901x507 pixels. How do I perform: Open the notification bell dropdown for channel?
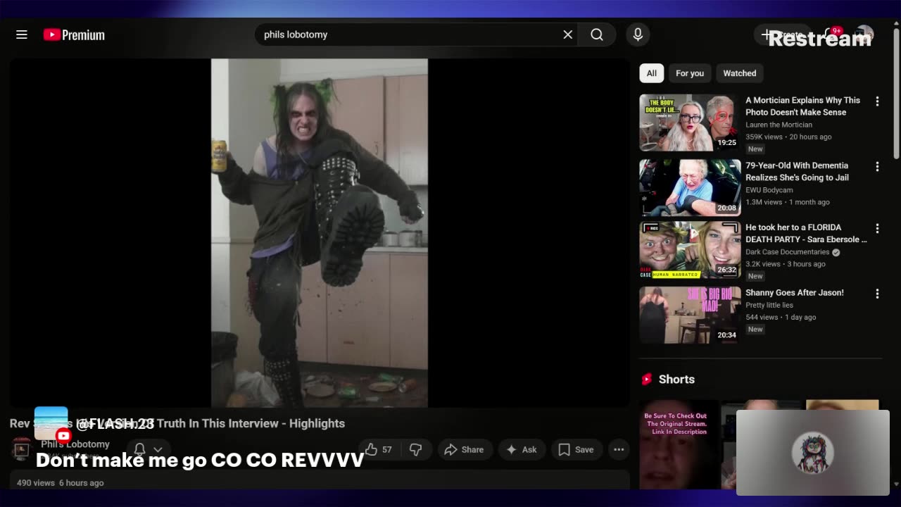click(x=148, y=449)
